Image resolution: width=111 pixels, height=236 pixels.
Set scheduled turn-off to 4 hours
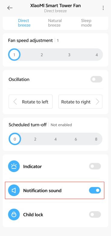coord(55,139)
